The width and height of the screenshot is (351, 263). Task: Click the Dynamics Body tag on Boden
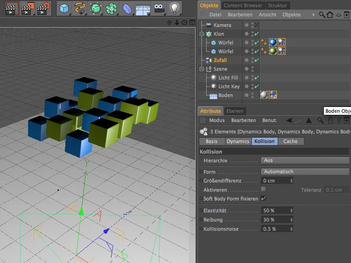tap(272, 94)
